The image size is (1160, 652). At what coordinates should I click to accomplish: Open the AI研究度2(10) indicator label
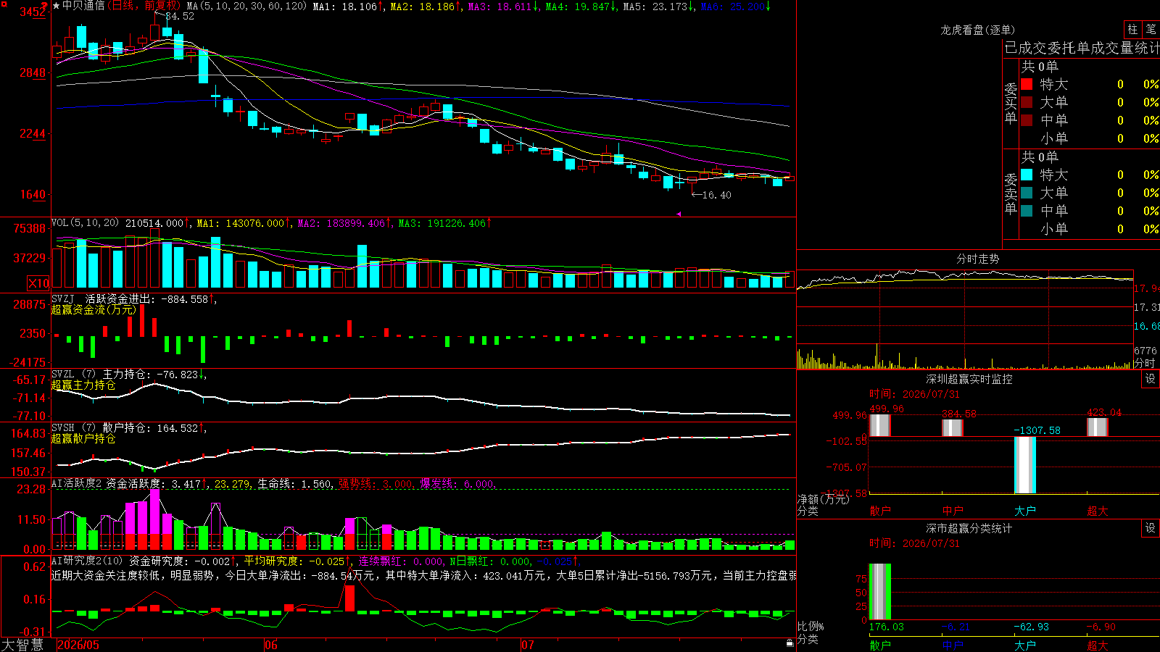[87, 561]
